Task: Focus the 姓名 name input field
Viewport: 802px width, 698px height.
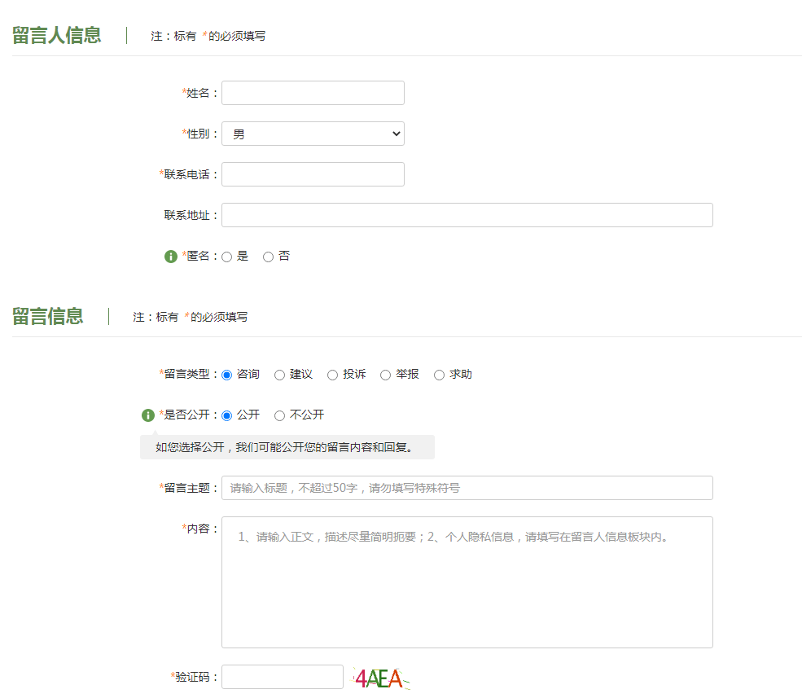Action: pyautogui.click(x=313, y=93)
